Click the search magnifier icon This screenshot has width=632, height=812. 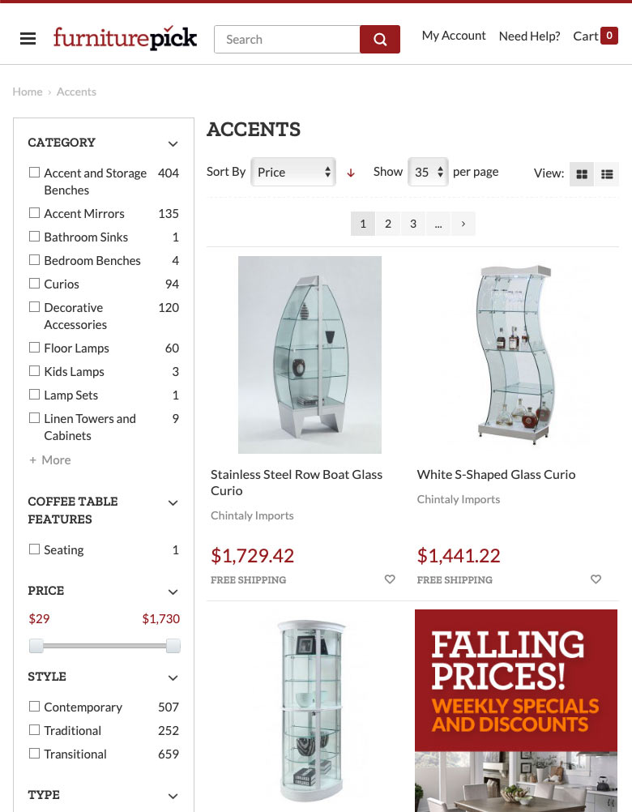pyautogui.click(x=379, y=39)
